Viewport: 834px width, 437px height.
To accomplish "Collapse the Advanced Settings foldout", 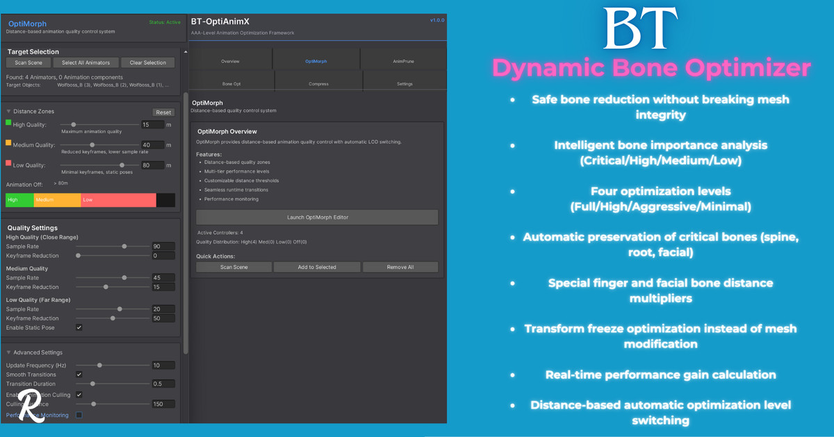I will [x=8, y=353].
